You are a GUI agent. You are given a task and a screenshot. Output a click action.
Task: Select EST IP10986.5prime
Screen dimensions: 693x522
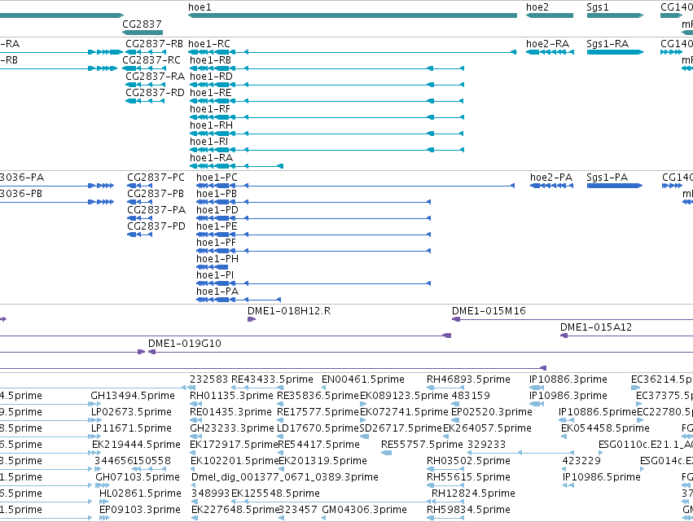click(602, 478)
